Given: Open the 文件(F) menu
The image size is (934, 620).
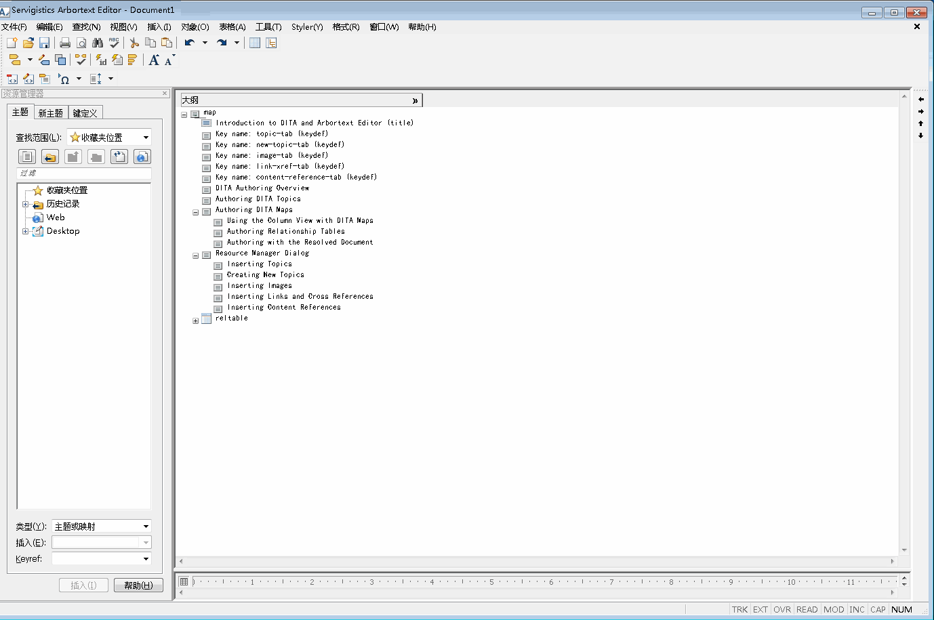Looking at the screenshot, I should tap(14, 27).
